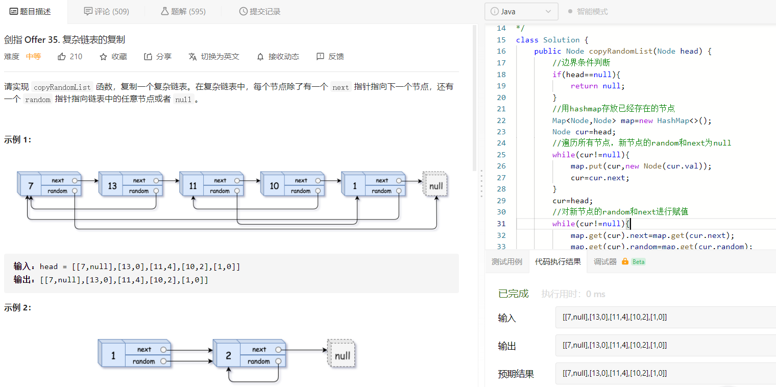Screen dimensions: 776x387
Task: Click the 输入 result field
Action: [x=666, y=318]
